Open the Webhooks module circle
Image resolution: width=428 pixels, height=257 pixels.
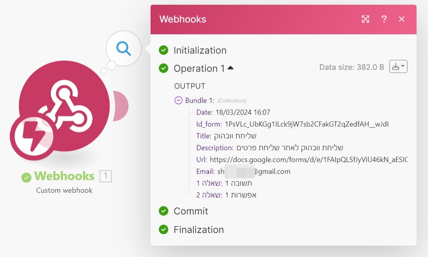64,106
